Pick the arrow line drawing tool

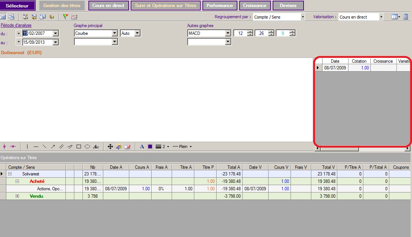(53, 147)
